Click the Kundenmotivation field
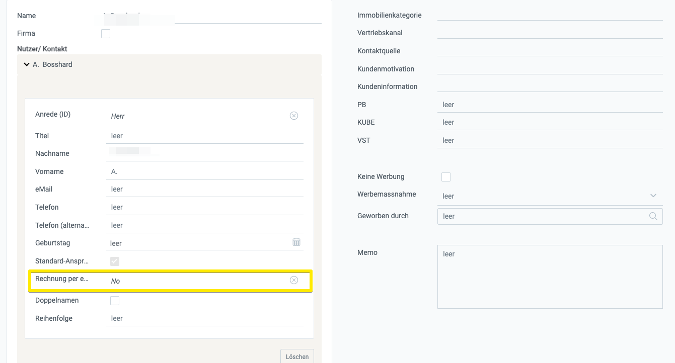This screenshot has width=675, height=363. tap(550, 68)
